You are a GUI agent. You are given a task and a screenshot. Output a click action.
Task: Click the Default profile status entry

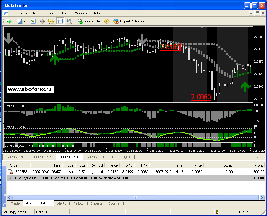tap(41, 212)
